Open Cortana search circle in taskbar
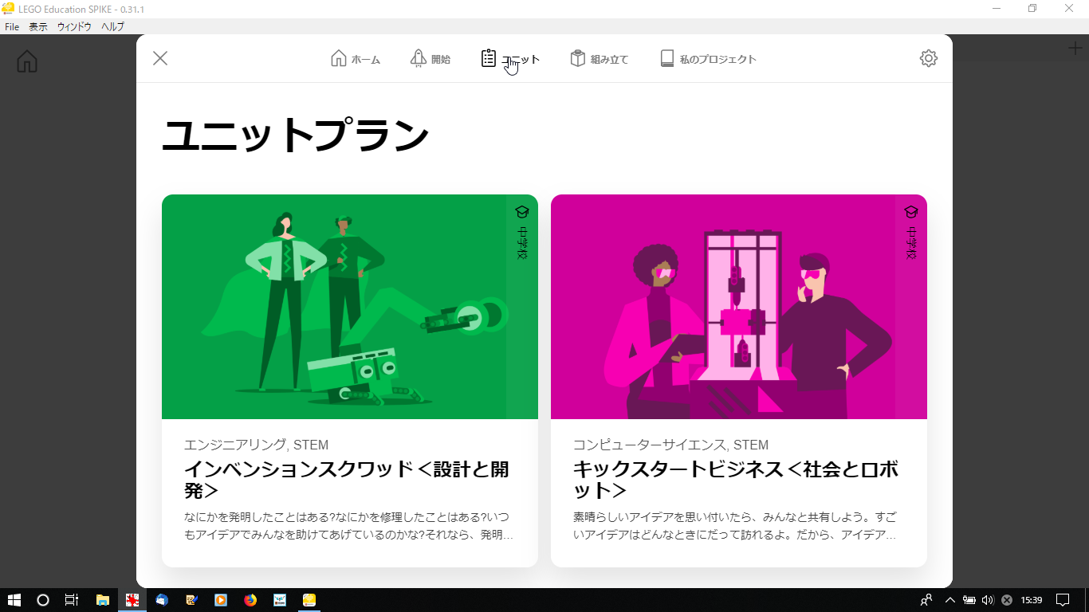 (x=43, y=600)
